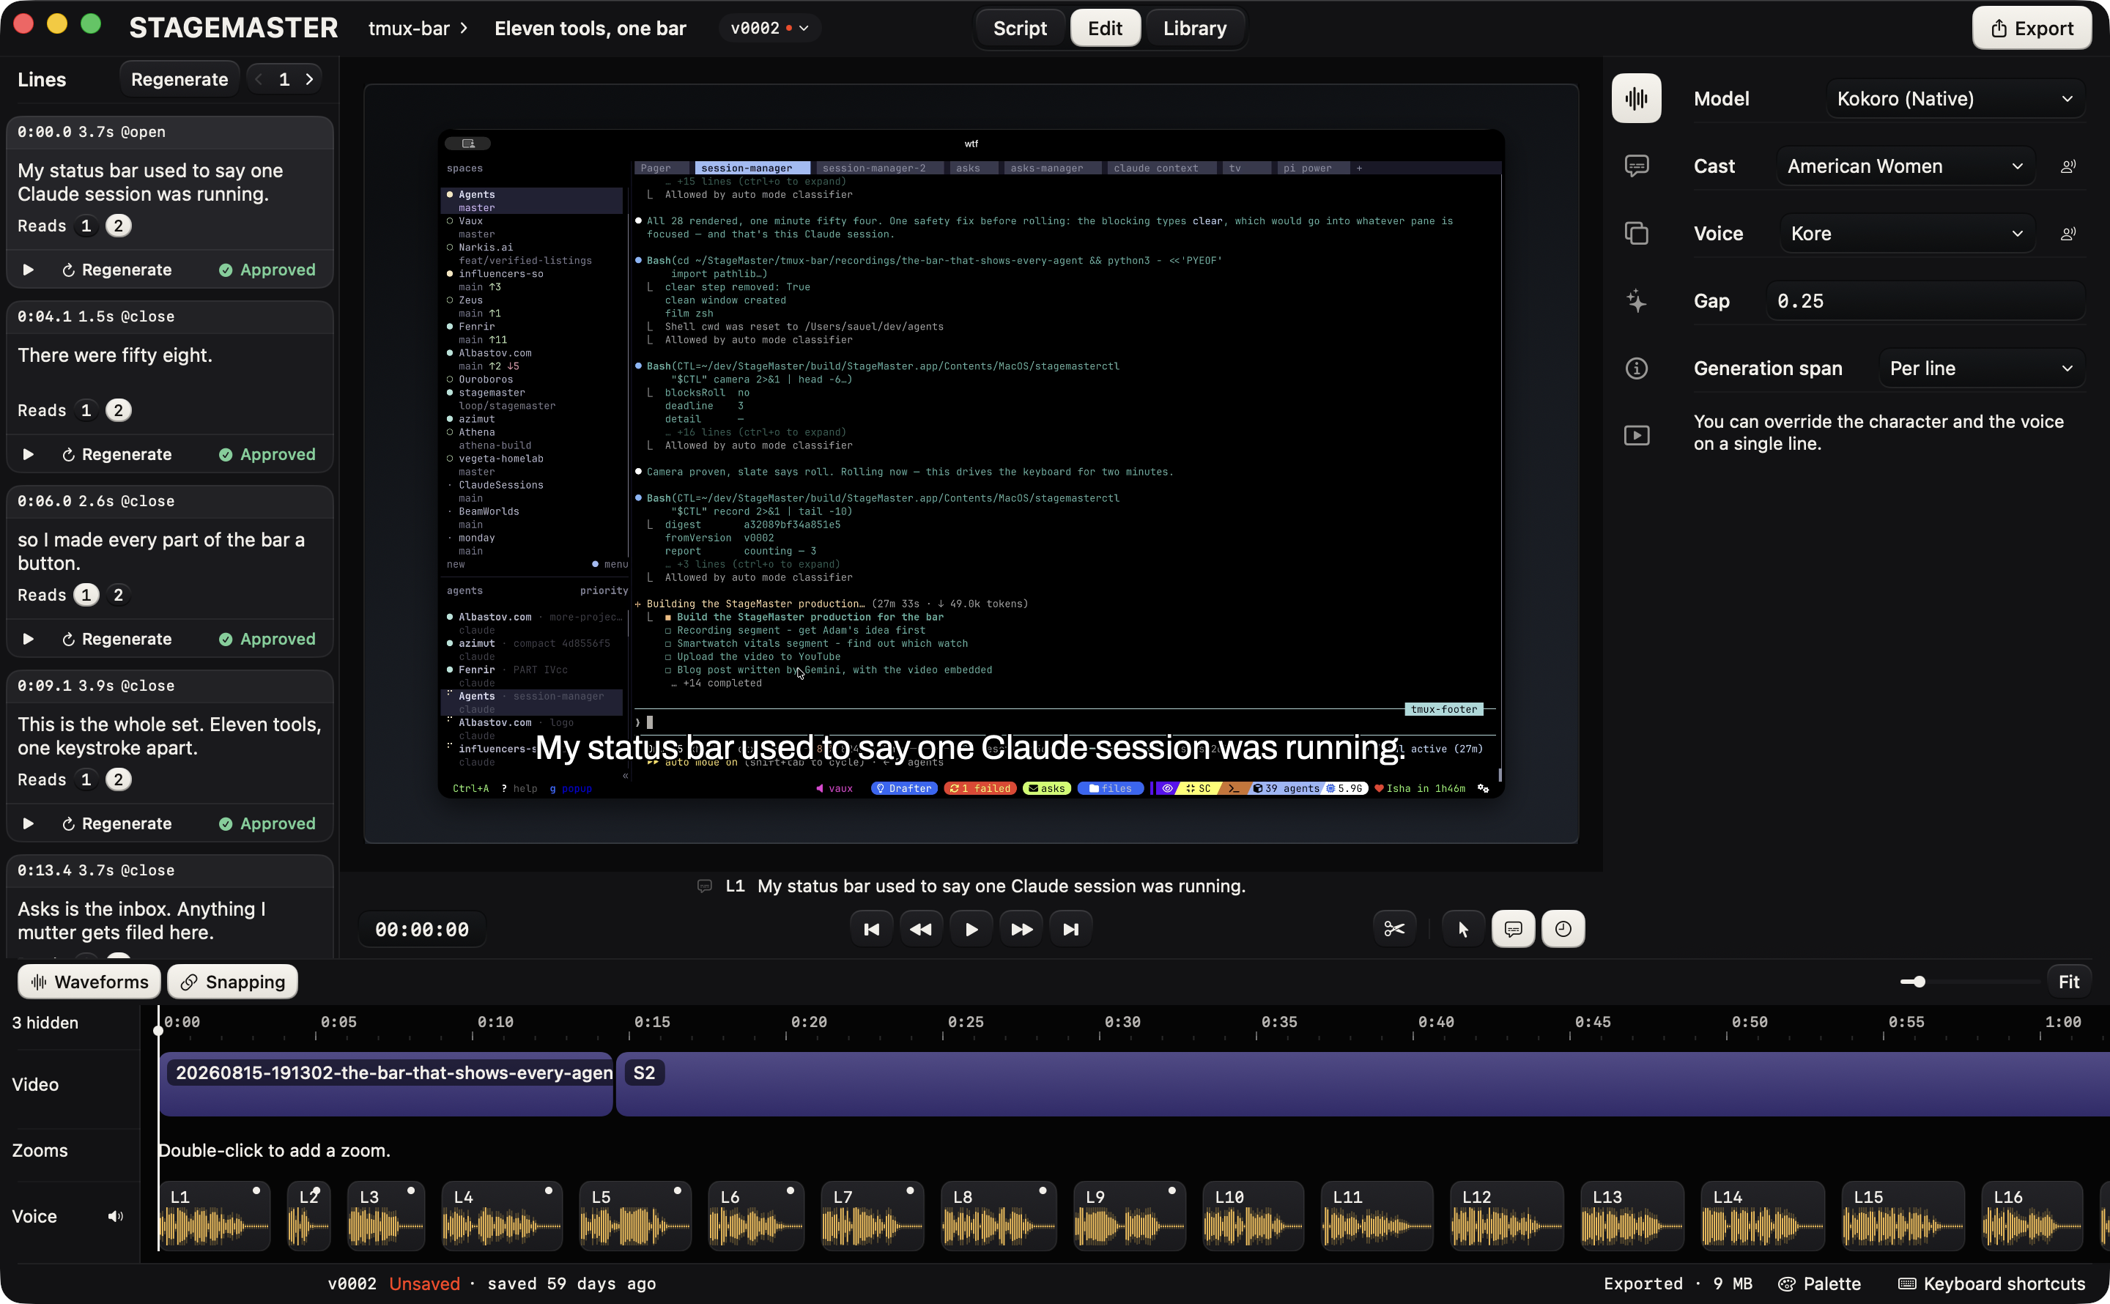Screen dimensions: 2110x1304
Task: Open the video preview panel icon
Action: coord(1636,436)
